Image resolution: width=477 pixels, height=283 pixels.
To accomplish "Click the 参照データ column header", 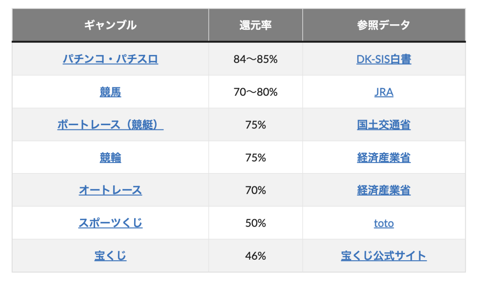I will point(384,25).
